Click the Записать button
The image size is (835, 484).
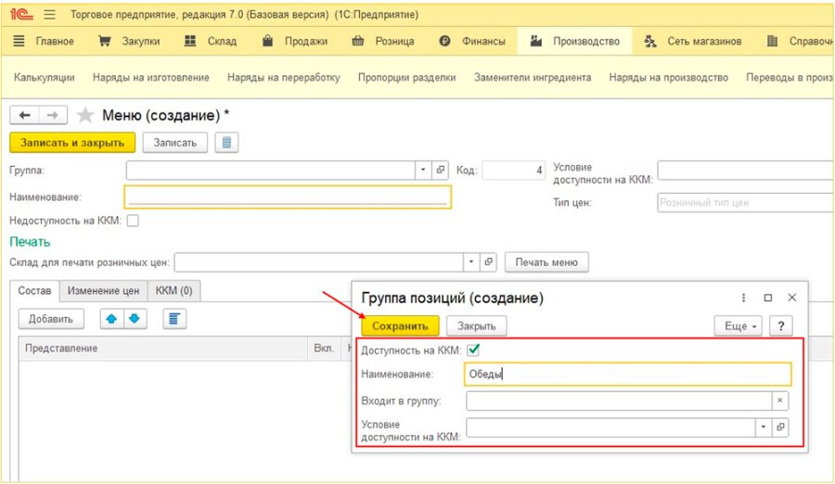(175, 143)
